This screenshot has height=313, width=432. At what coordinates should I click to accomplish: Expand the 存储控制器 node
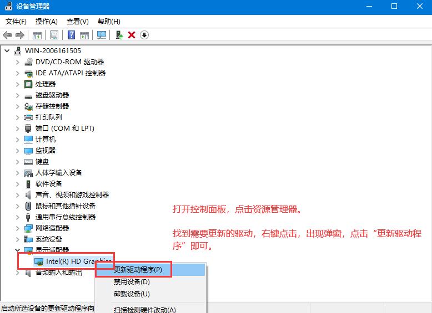click(x=18, y=106)
